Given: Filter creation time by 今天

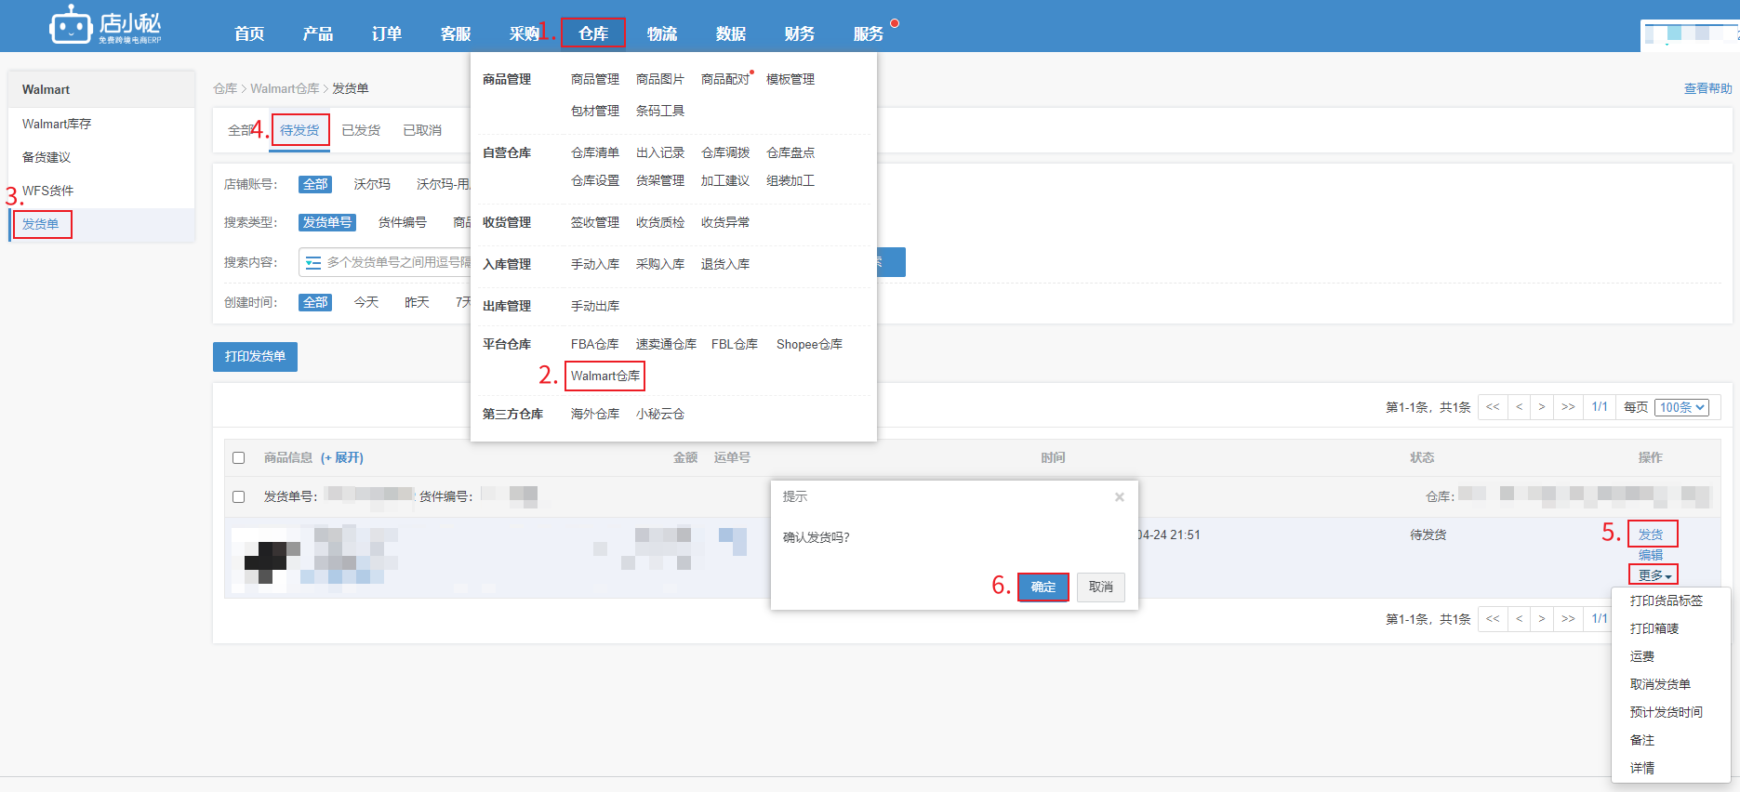Looking at the screenshot, I should 366,303.
